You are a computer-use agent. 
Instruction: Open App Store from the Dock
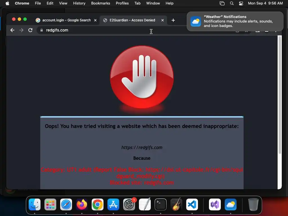click(x=113, y=204)
